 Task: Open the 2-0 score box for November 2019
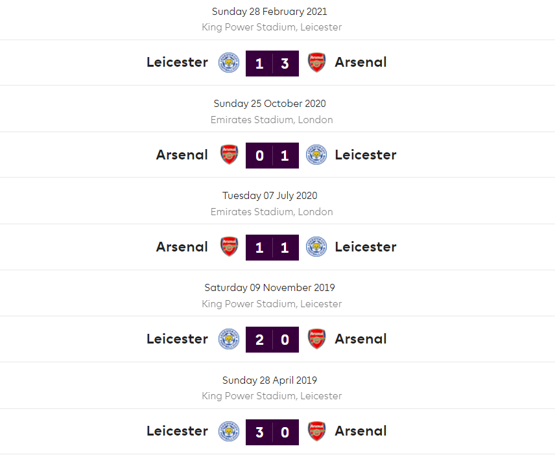pos(272,340)
